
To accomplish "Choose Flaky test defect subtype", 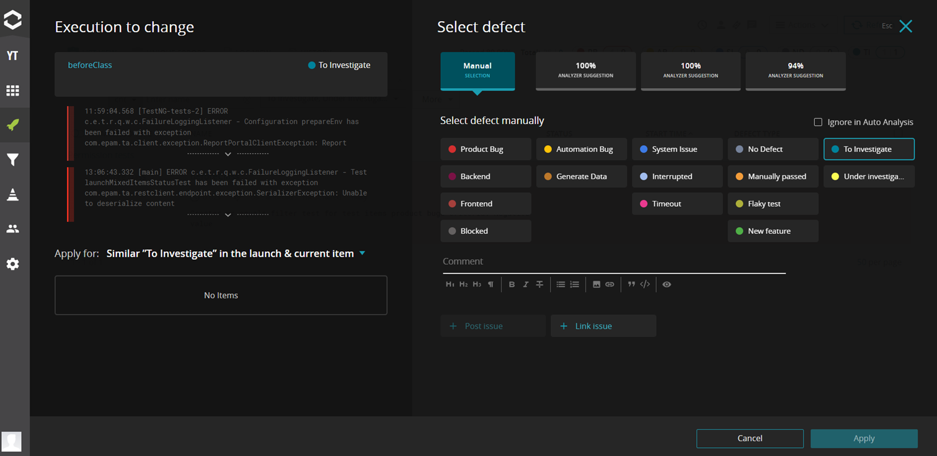I will coord(773,203).
